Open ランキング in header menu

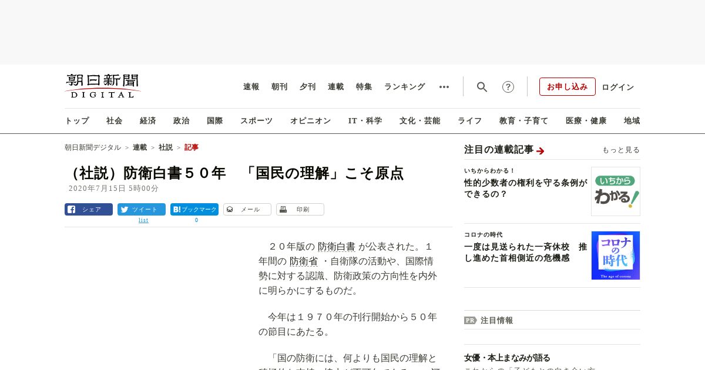tap(405, 87)
